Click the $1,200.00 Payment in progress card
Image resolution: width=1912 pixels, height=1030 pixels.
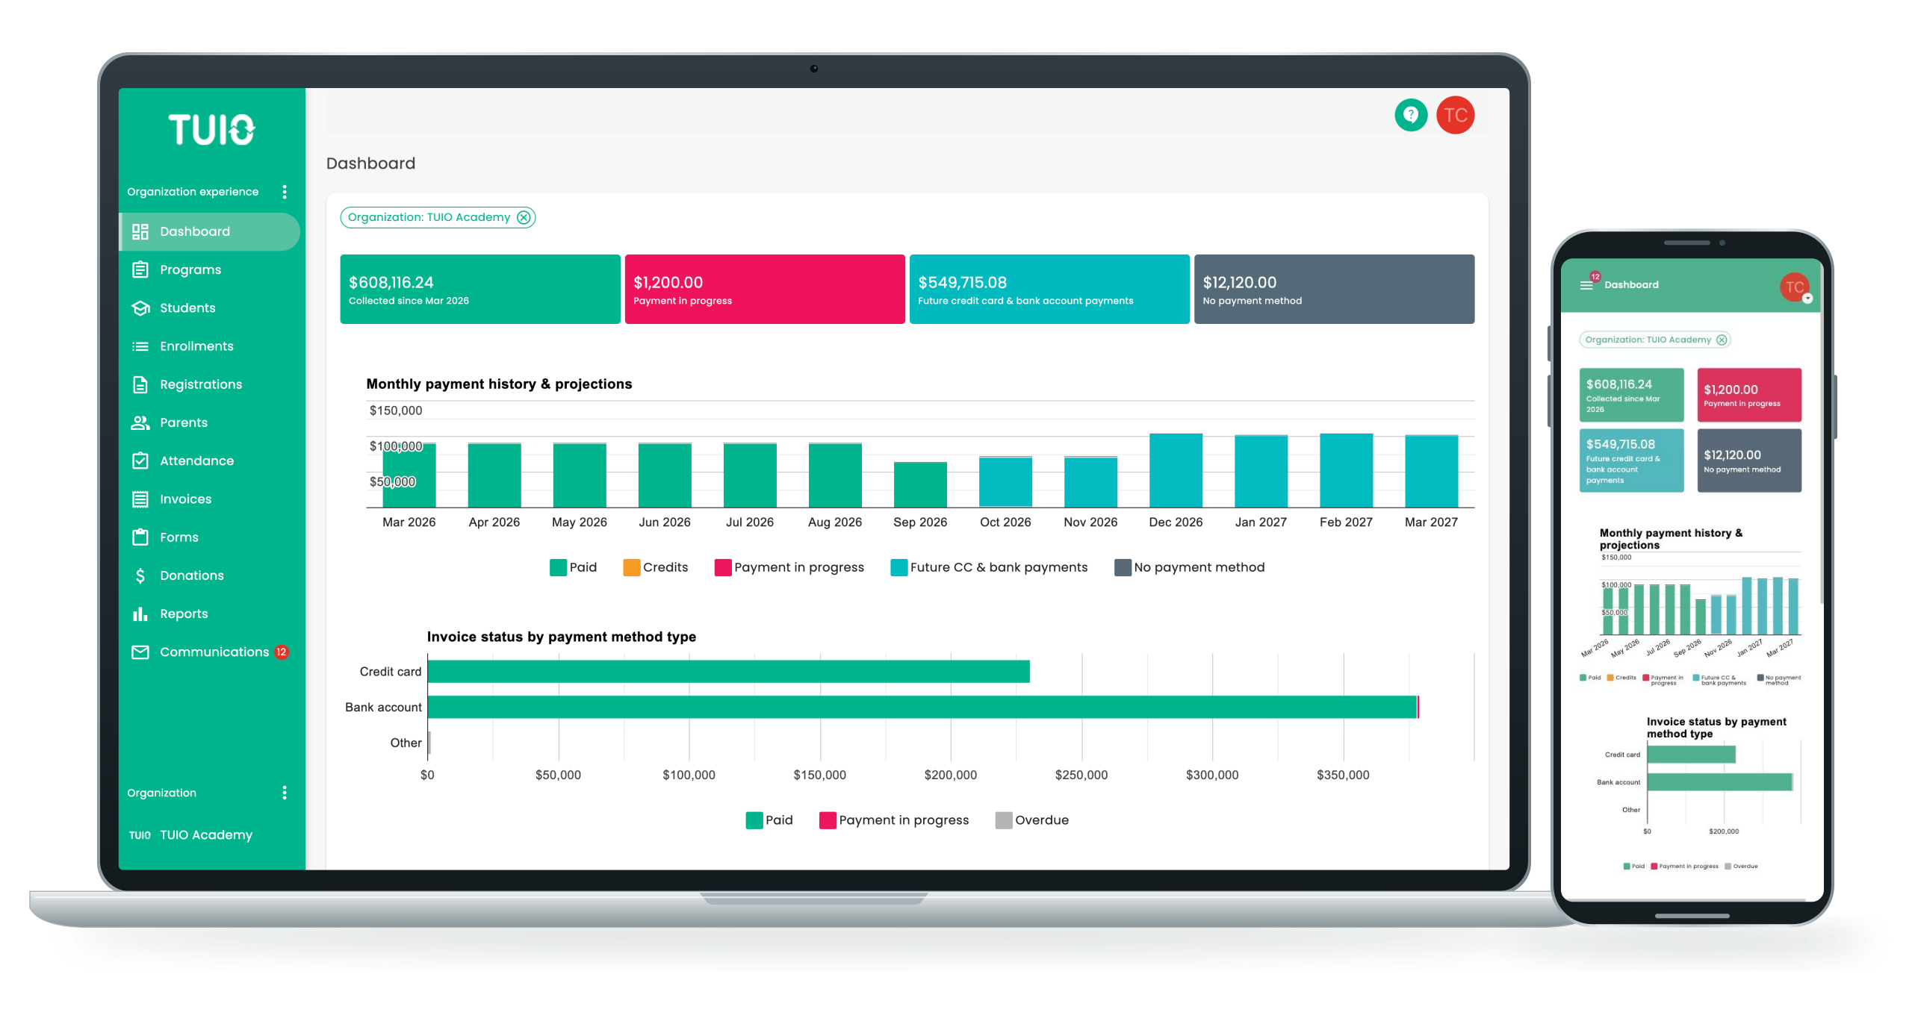pyautogui.click(x=764, y=289)
